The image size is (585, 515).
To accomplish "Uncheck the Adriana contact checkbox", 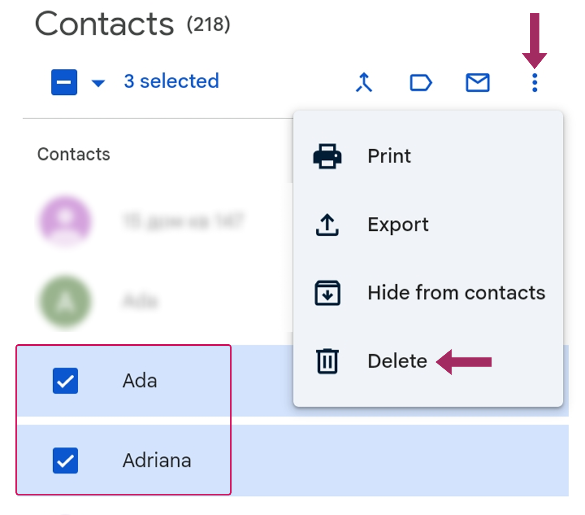I will 65,460.
